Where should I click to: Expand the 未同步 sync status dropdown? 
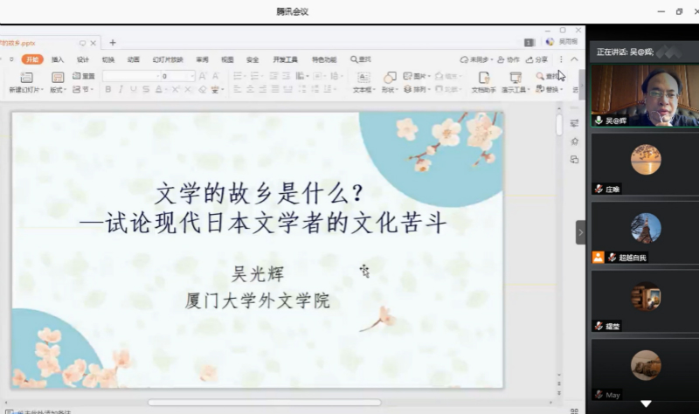click(476, 59)
